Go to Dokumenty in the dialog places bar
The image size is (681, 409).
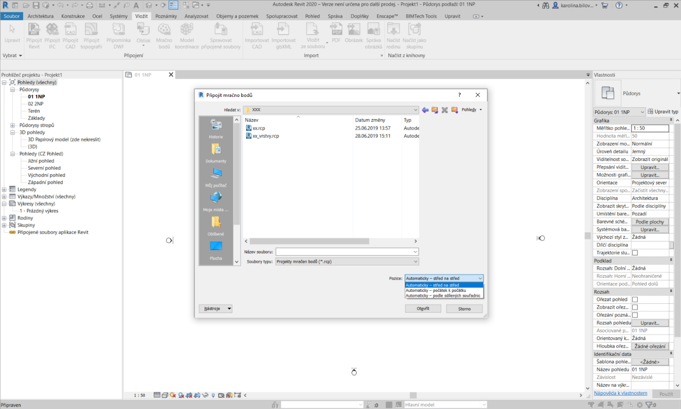click(216, 153)
